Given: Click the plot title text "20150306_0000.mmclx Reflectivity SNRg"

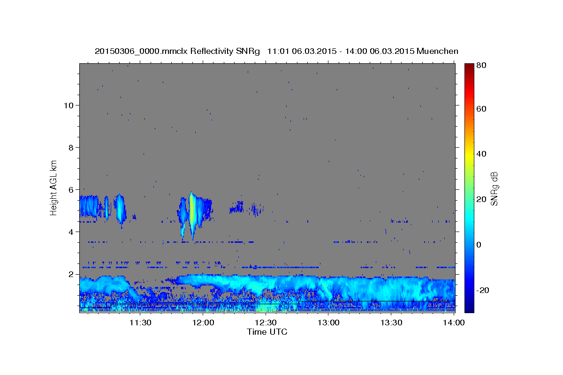Looking at the screenshot, I should [x=177, y=51].
